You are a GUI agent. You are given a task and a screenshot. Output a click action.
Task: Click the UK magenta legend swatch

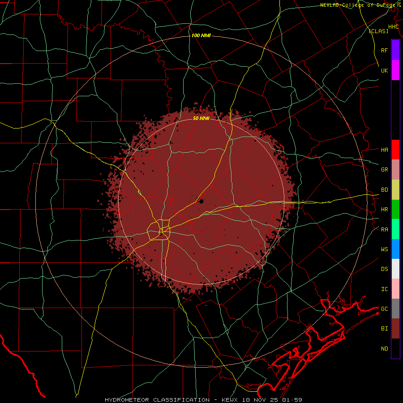point(395,70)
